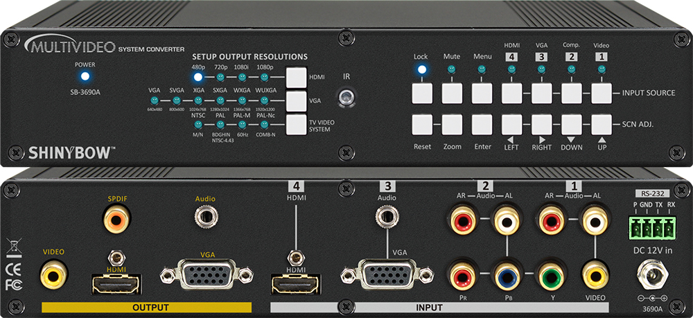Click the lit 480p resolution LED
Screen dimensions: 693x318
coord(199,78)
